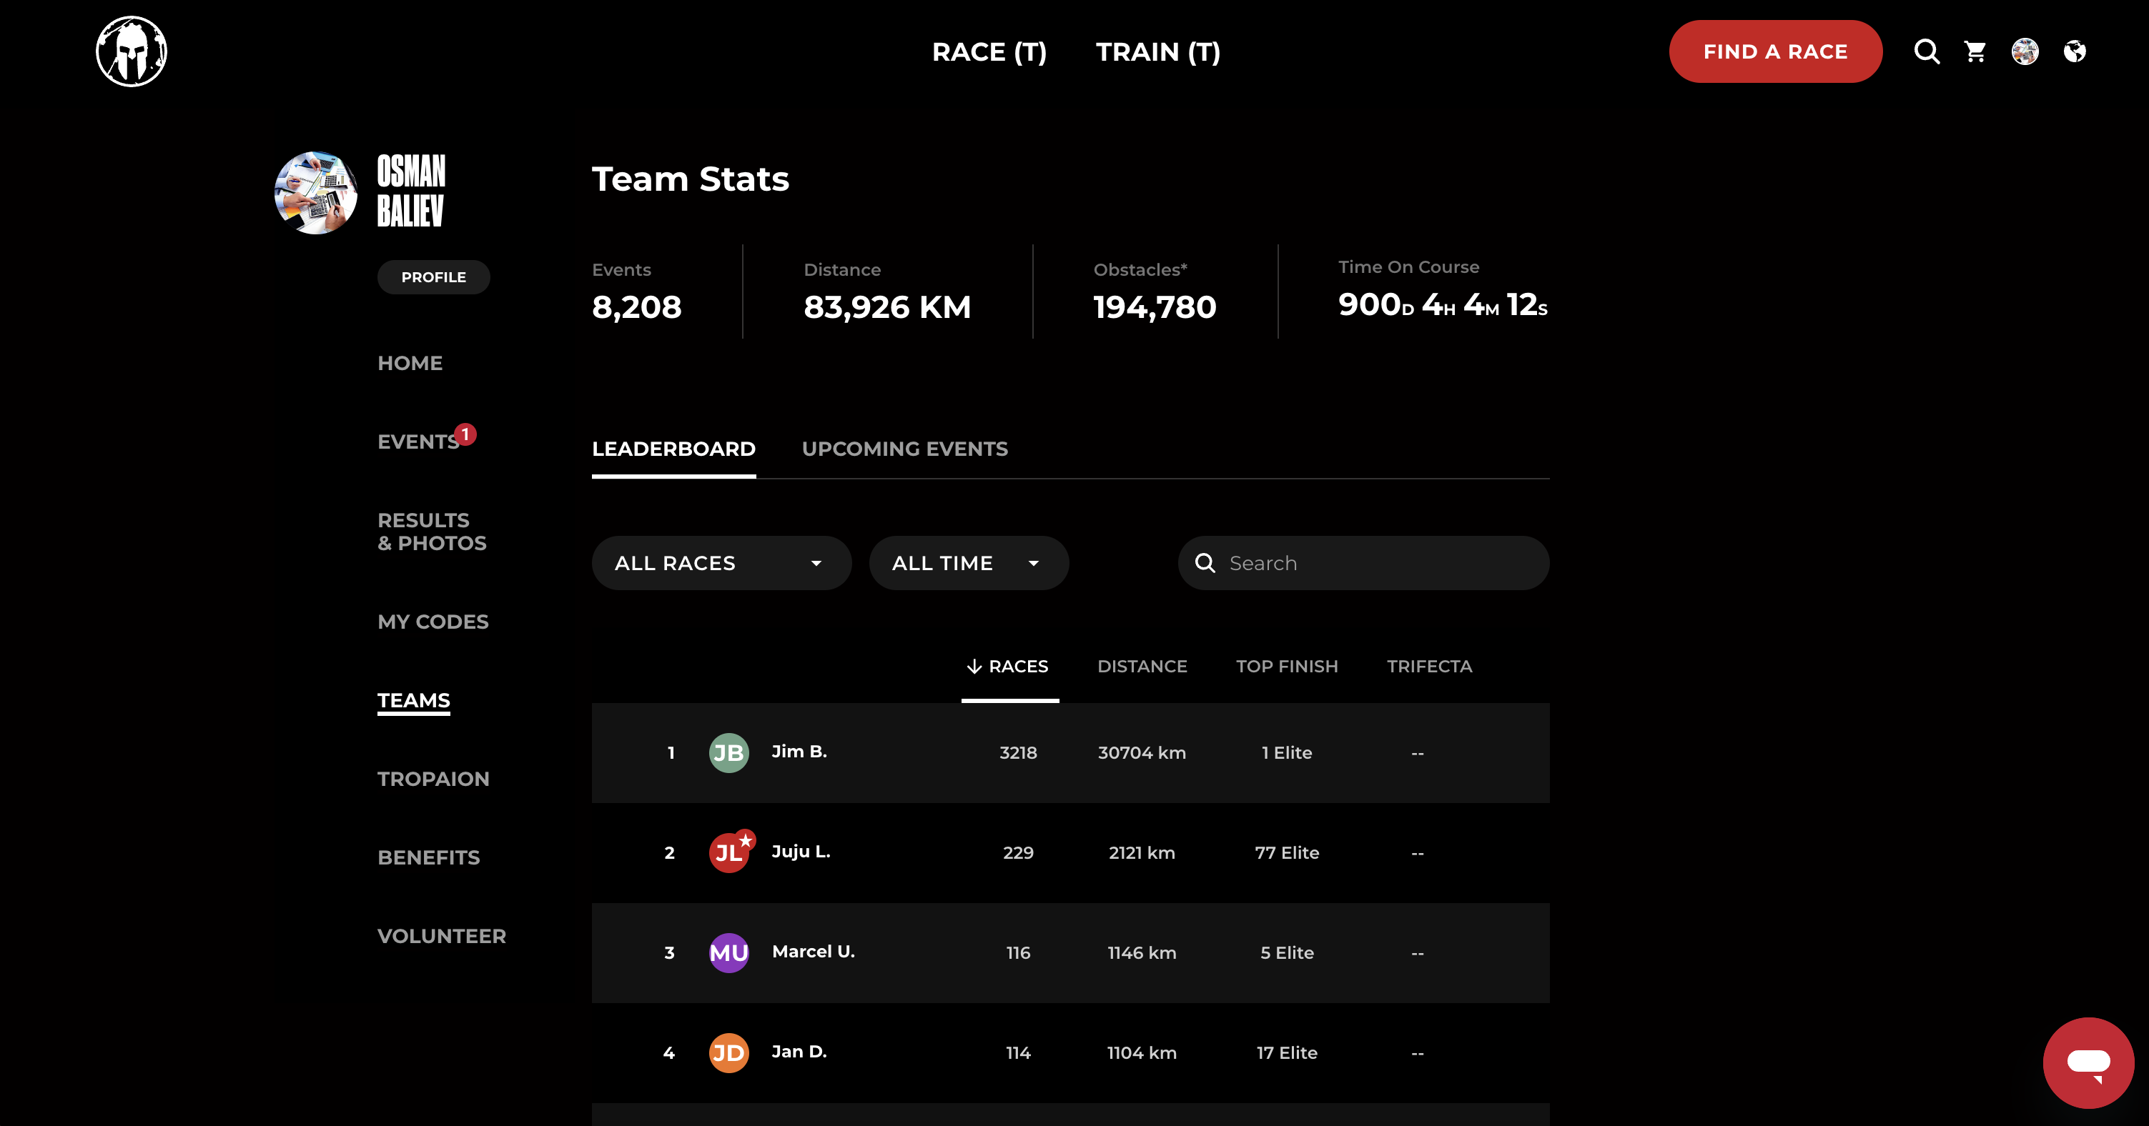Open the search magnifier icon in header

tap(1926, 51)
